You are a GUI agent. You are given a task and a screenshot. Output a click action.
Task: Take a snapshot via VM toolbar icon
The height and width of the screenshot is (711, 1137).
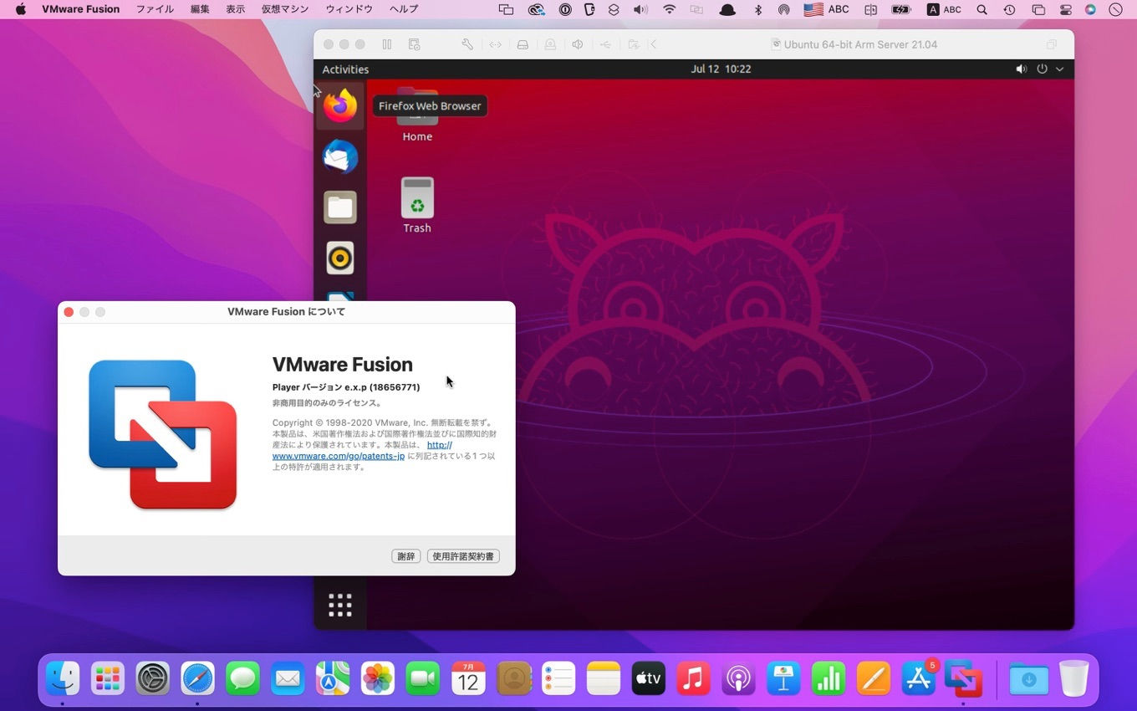[414, 44]
